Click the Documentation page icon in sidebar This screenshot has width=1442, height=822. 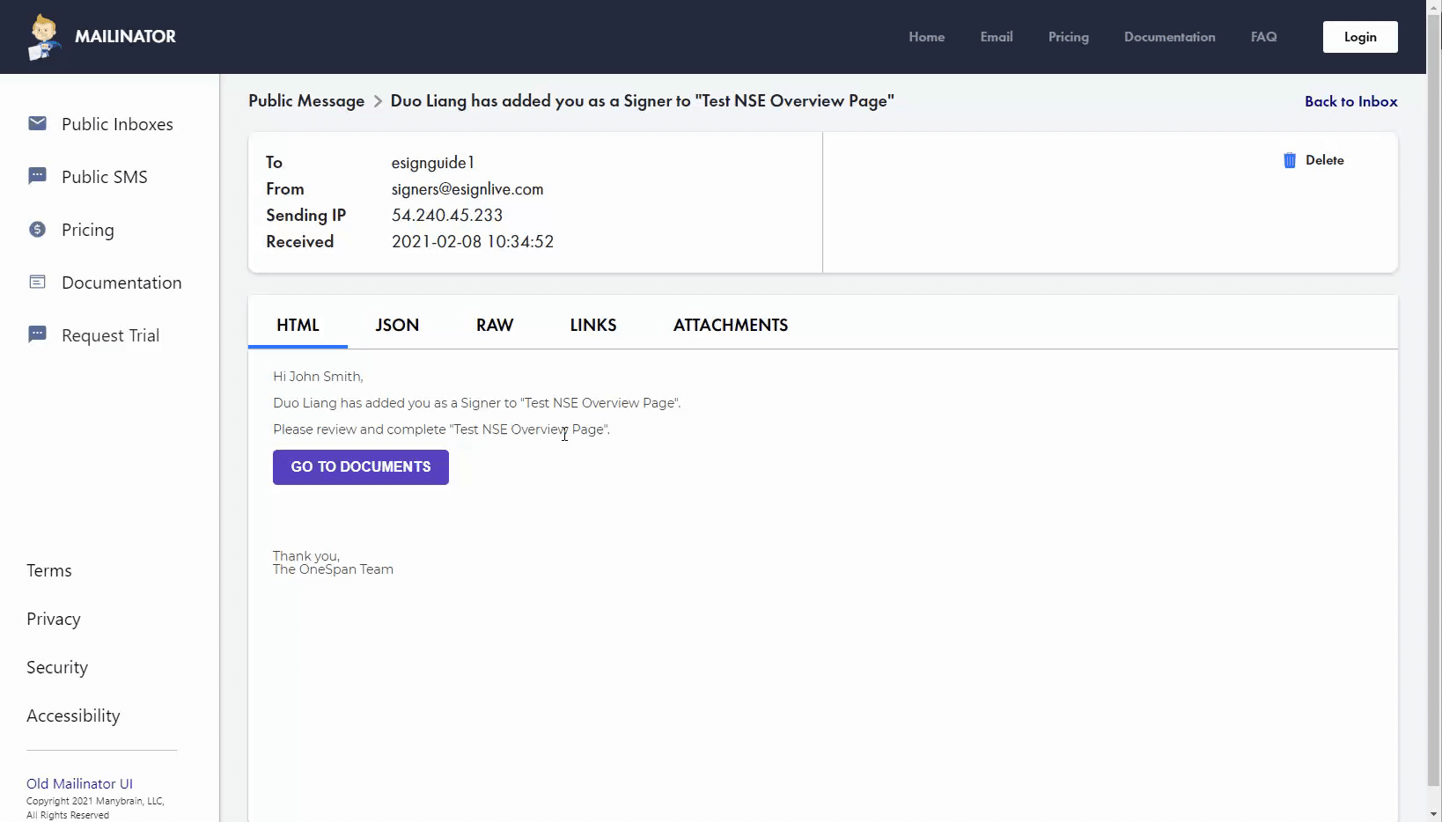[37, 282]
